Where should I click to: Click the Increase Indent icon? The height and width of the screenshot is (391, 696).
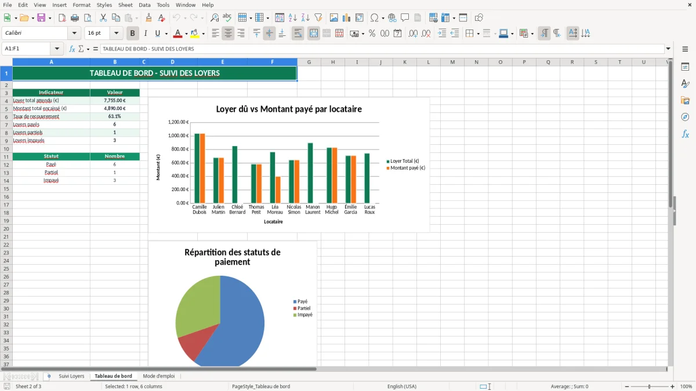(442, 34)
